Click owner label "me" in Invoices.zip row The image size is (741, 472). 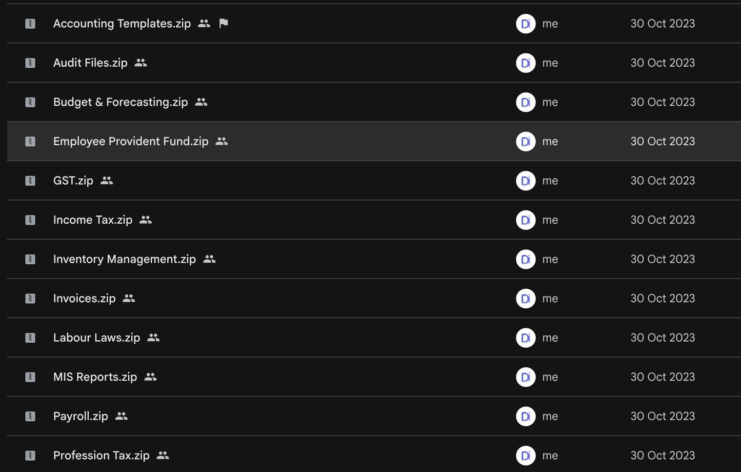[x=550, y=299]
